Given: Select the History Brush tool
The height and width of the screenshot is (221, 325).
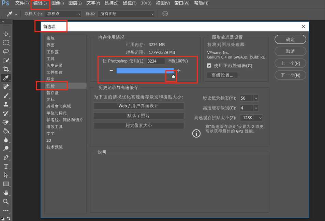Looking at the screenshot, I should (x=6, y=113).
